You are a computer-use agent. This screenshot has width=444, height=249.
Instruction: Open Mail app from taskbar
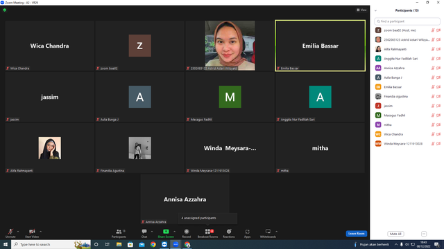(142, 244)
